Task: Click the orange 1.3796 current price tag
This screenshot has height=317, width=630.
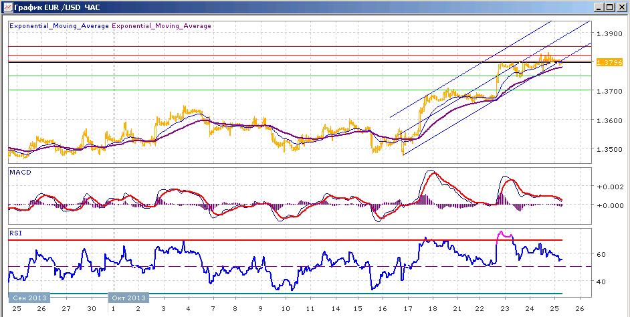Action: click(x=609, y=62)
